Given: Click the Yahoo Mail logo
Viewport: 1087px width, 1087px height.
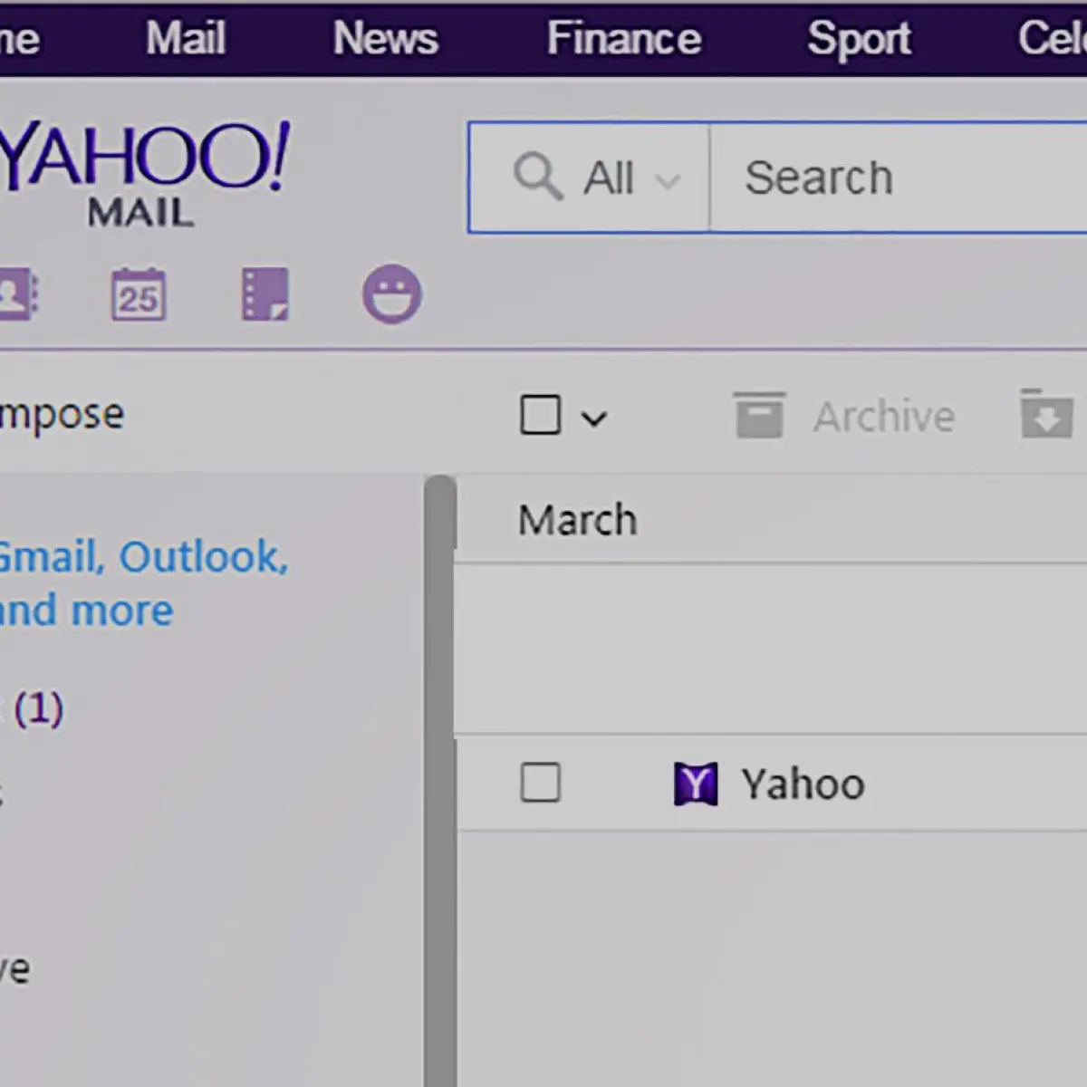Looking at the screenshot, I should pos(143,174).
